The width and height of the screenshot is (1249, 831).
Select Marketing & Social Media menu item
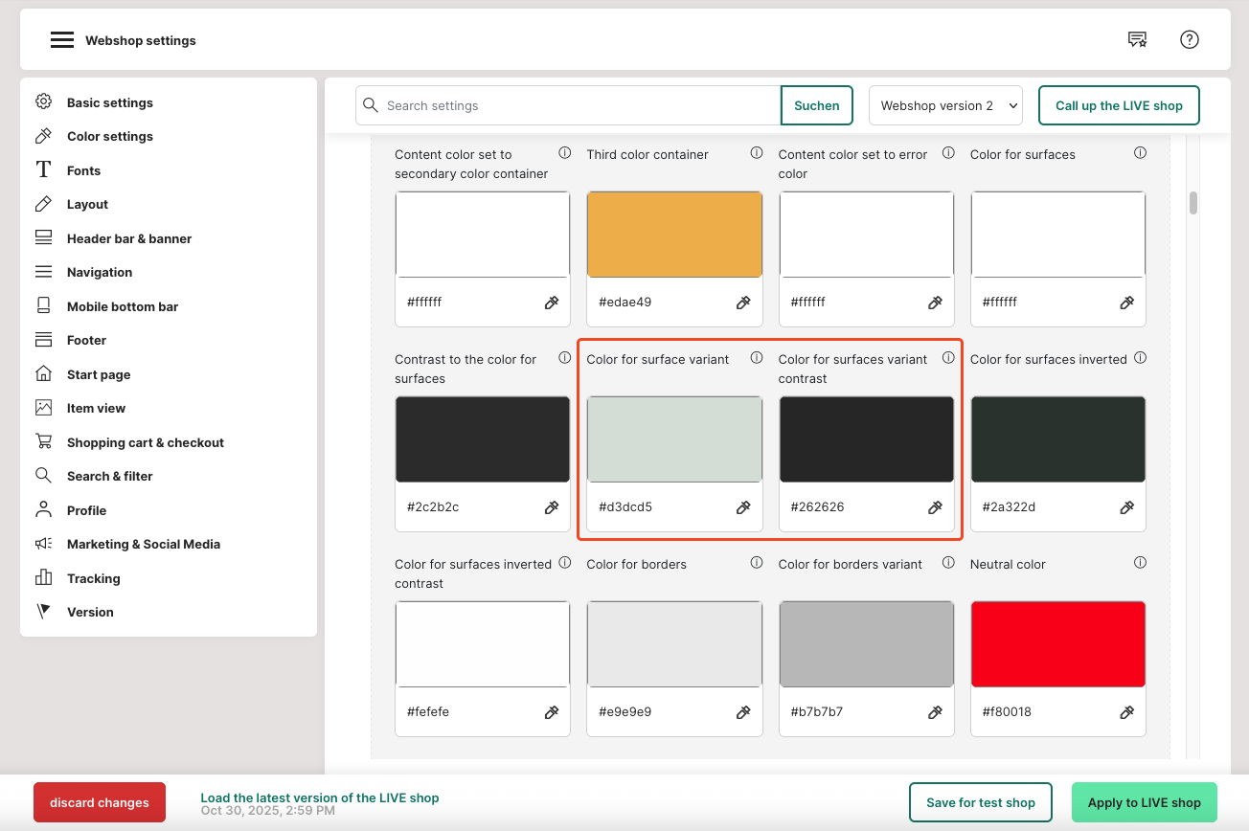click(143, 545)
